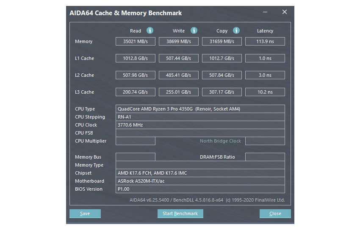360x232 pixels.
Task: Click the Close button at bottom
Action: pyautogui.click(x=275, y=213)
